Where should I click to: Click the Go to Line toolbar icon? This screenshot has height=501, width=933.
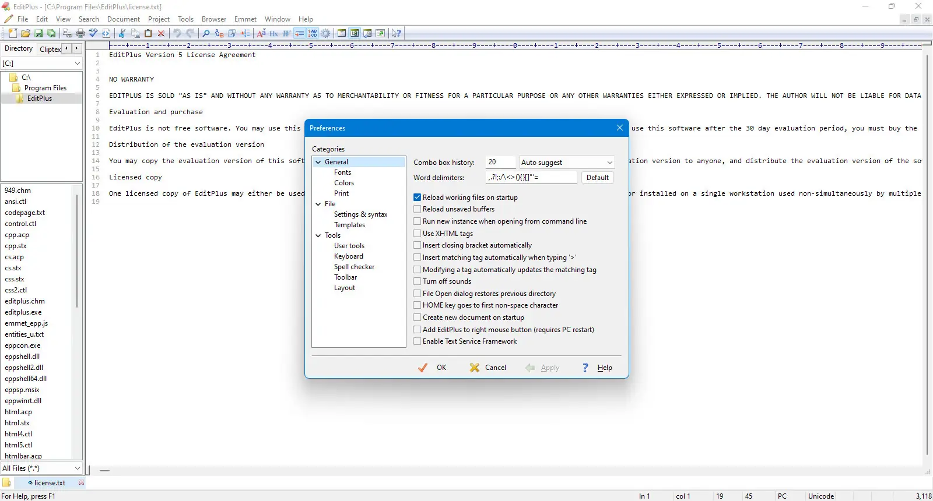point(245,33)
